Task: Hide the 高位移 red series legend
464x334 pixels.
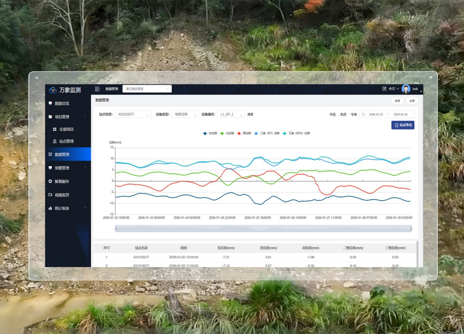Action: tap(244, 134)
